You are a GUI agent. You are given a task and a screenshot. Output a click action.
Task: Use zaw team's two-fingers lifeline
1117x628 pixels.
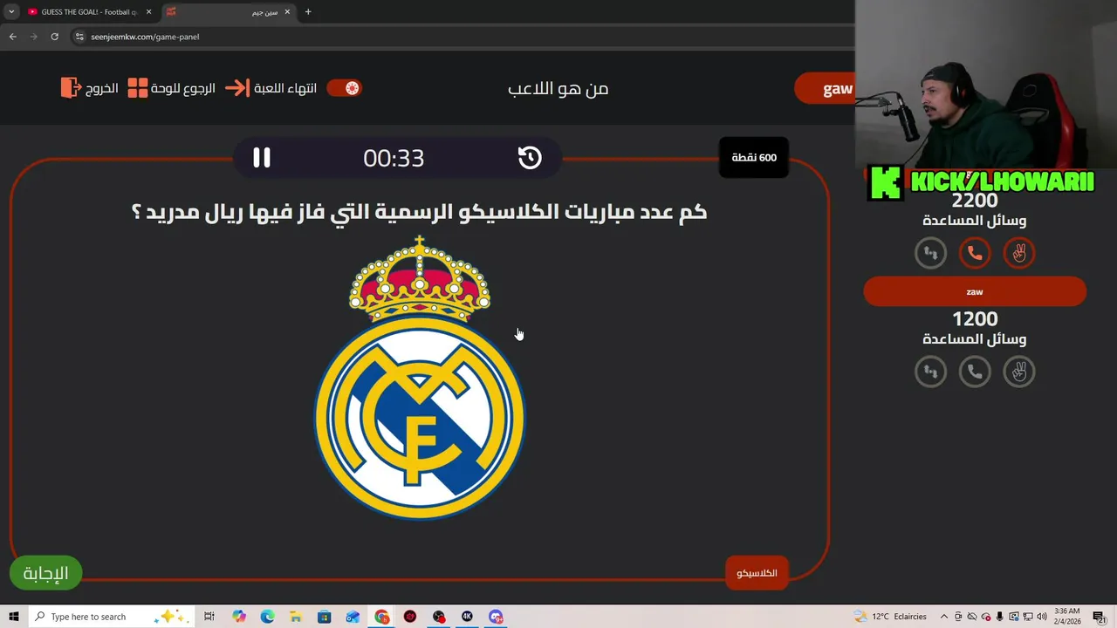pyautogui.click(x=1019, y=372)
